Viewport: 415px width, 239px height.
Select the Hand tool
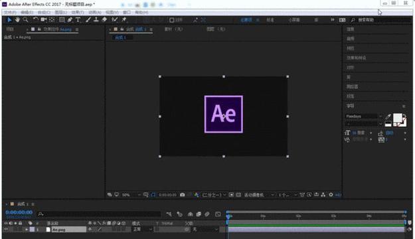(x=17, y=20)
